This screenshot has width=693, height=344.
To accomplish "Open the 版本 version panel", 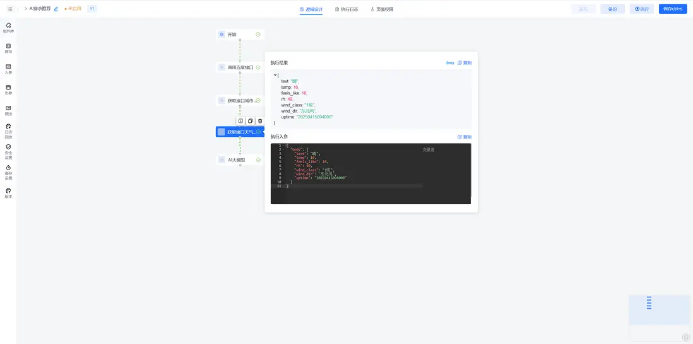I will 8,193.
